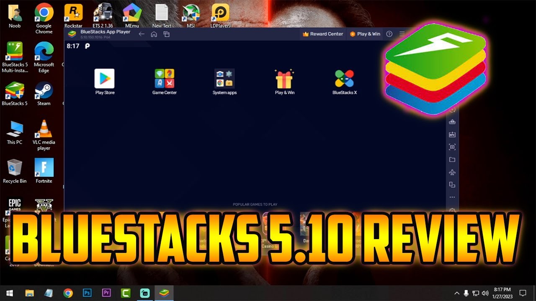
Task: Open the Play Store app
Action: pyautogui.click(x=104, y=82)
